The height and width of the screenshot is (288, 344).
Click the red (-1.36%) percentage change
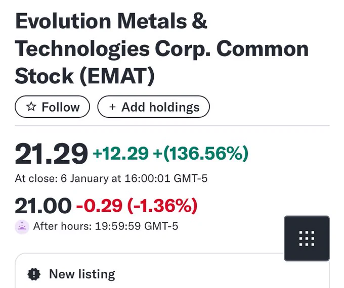[x=162, y=206]
